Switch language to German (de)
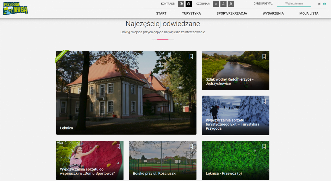Image resolution: width=331 pixels, height=181 pixels. 325,4
